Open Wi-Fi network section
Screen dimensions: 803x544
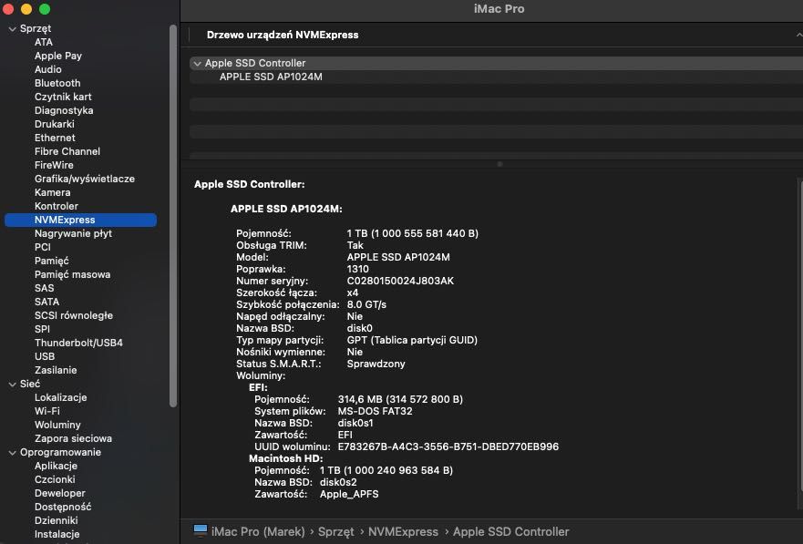coord(47,411)
